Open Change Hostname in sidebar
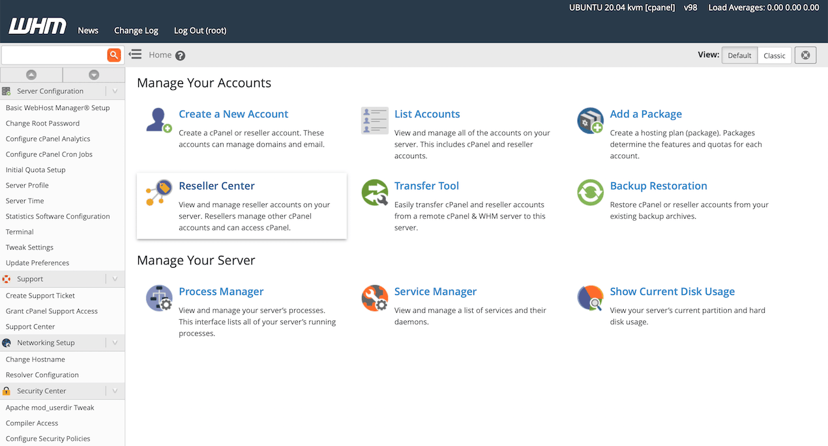The height and width of the screenshot is (446, 828). (x=35, y=359)
